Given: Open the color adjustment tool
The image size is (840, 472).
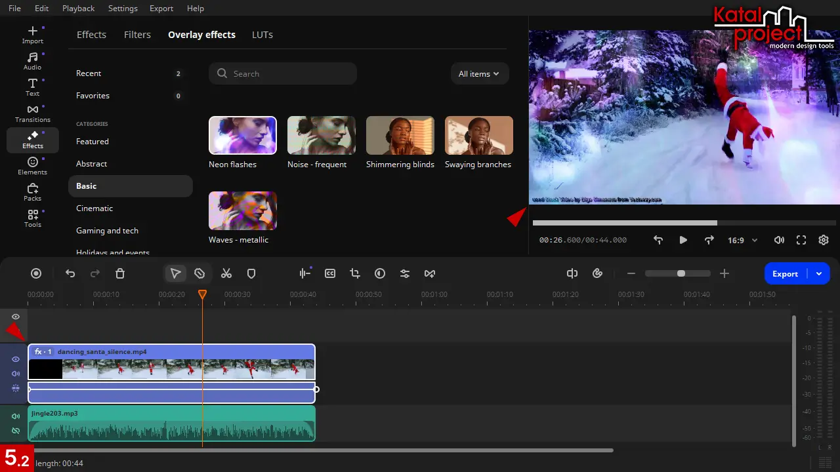Looking at the screenshot, I should coord(380,273).
